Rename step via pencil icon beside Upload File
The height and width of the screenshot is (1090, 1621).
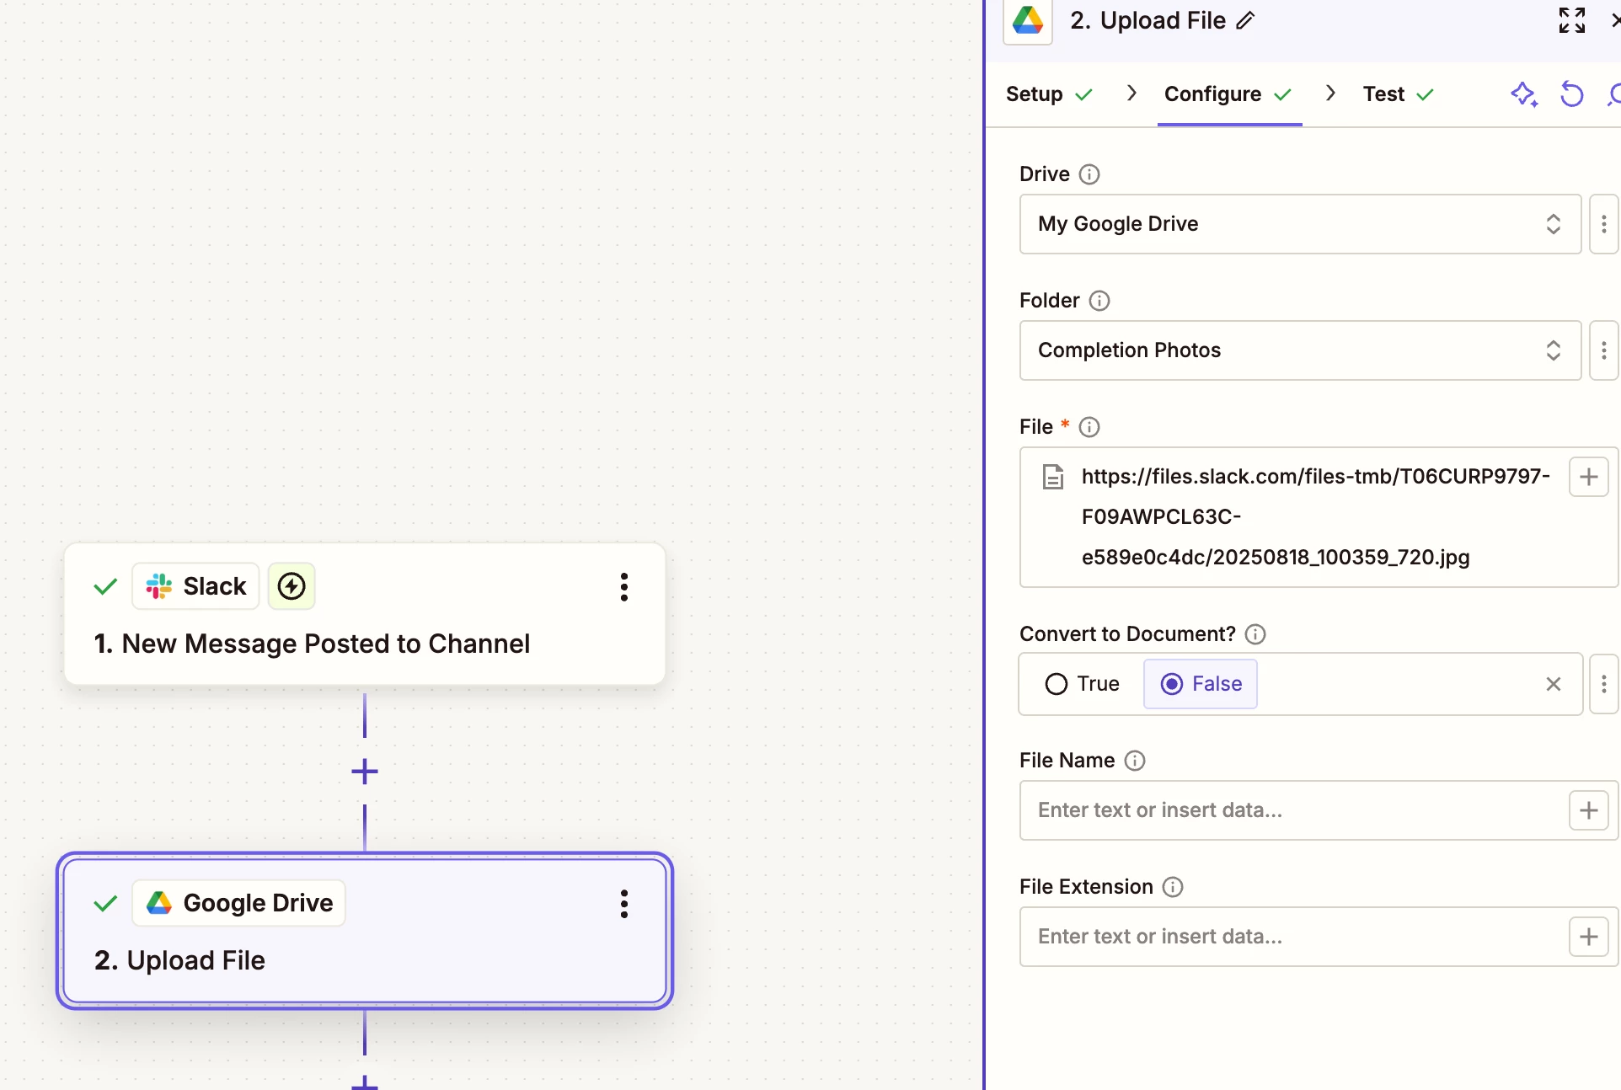[x=1246, y=21]
